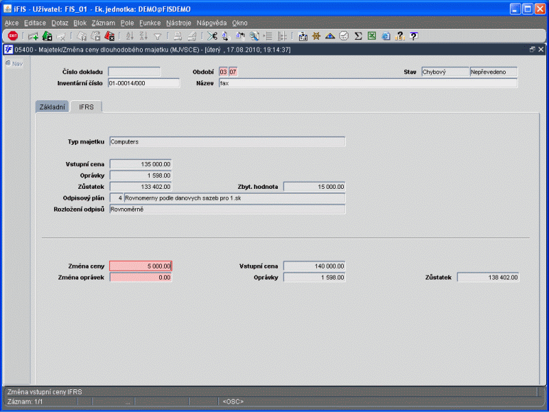Click the question mark with books help icon

[x=399, y=36]
